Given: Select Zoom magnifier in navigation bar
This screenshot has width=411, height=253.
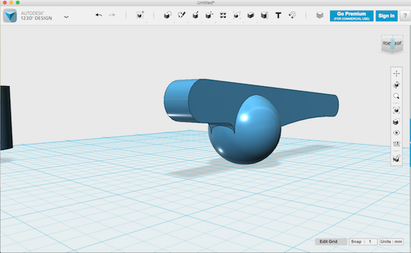Looking at the screenshot, I should tap(397, 96).
